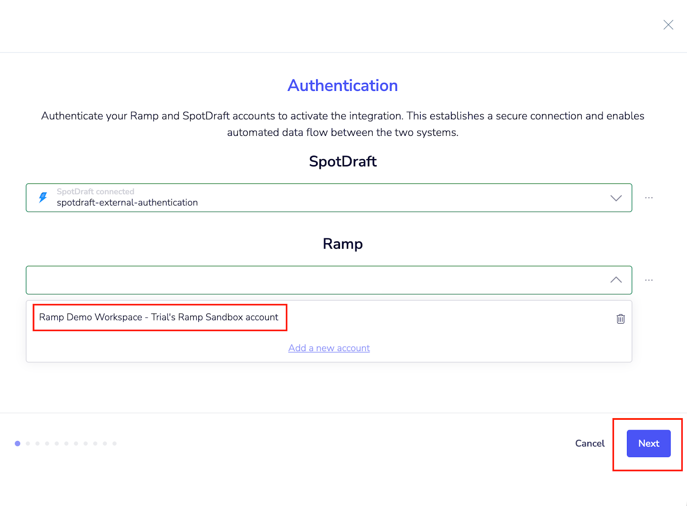Click the Add a new account link

[329, 348]
